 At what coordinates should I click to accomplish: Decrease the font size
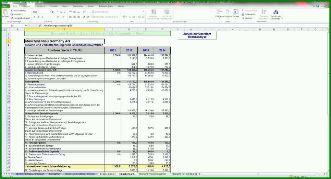coord(65,12)
